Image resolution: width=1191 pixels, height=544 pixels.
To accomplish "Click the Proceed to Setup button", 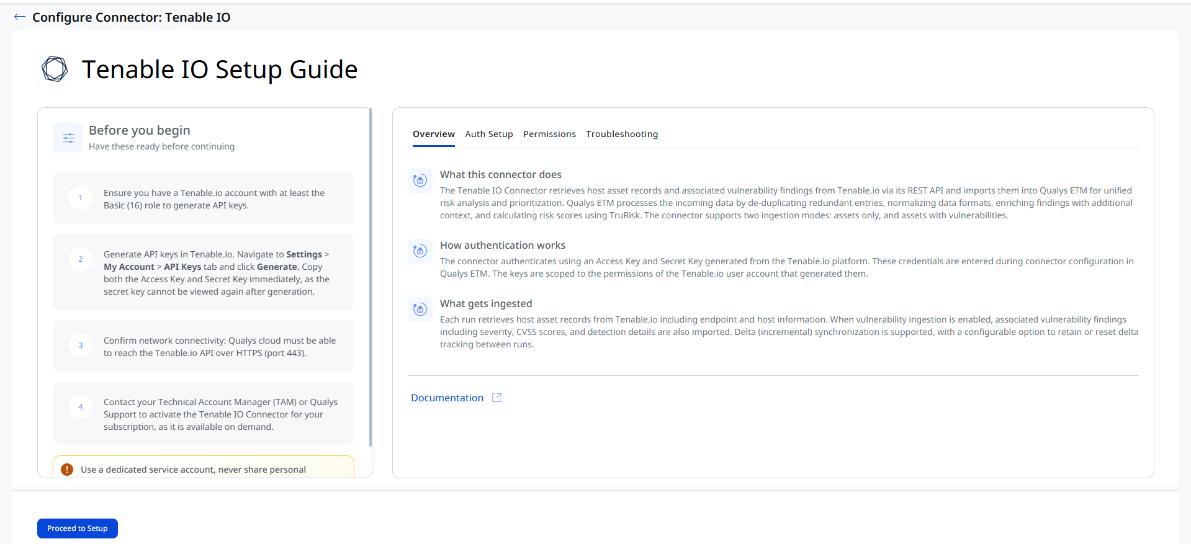I will [x=78, y=528].
